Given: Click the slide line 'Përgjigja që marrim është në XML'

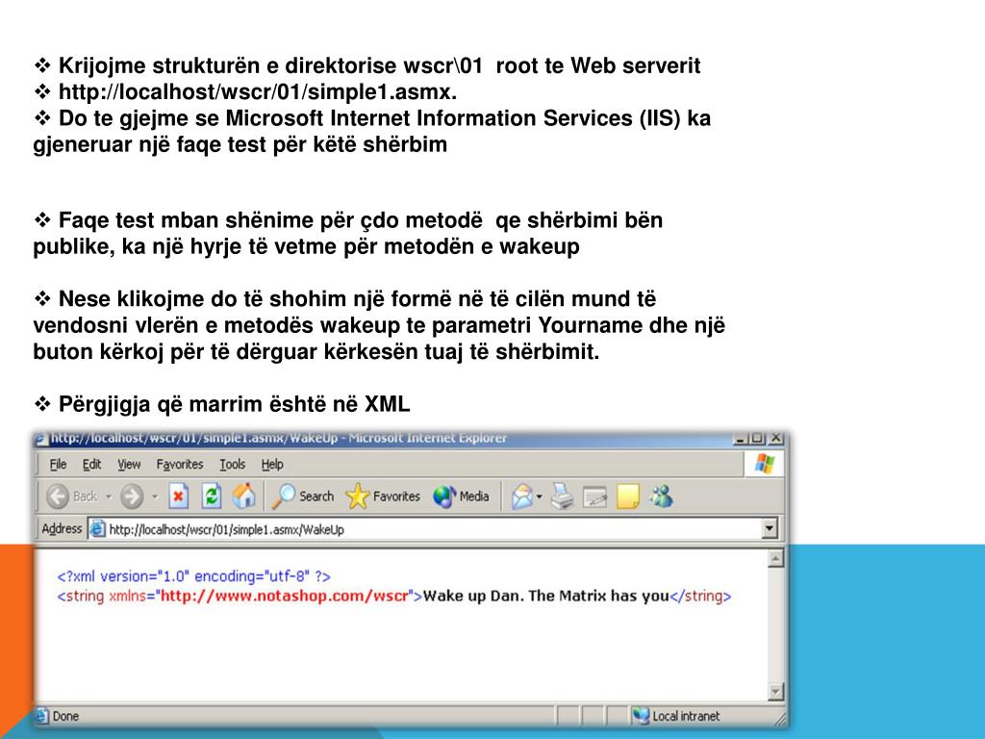Looking at the screenshot, I should [234, 404].
